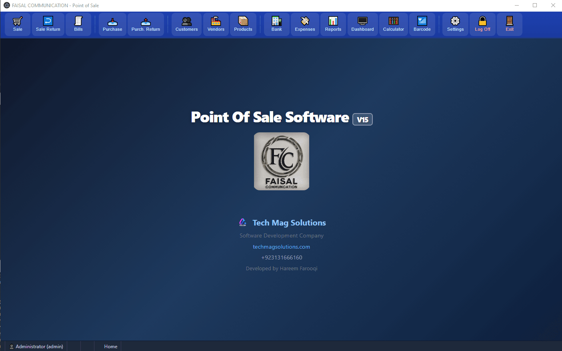
Task: Click the Purchase icon
Action: (x=112, y=24)
